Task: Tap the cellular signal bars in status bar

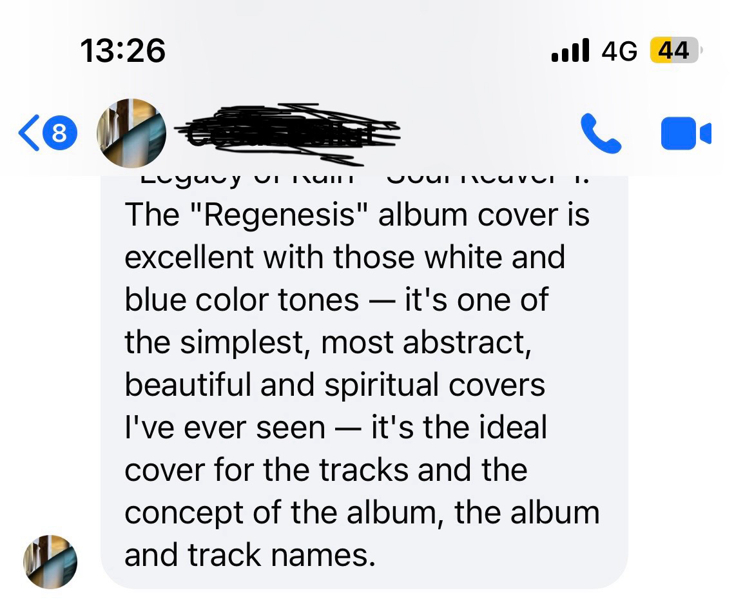Action: [x=570, y=50]
